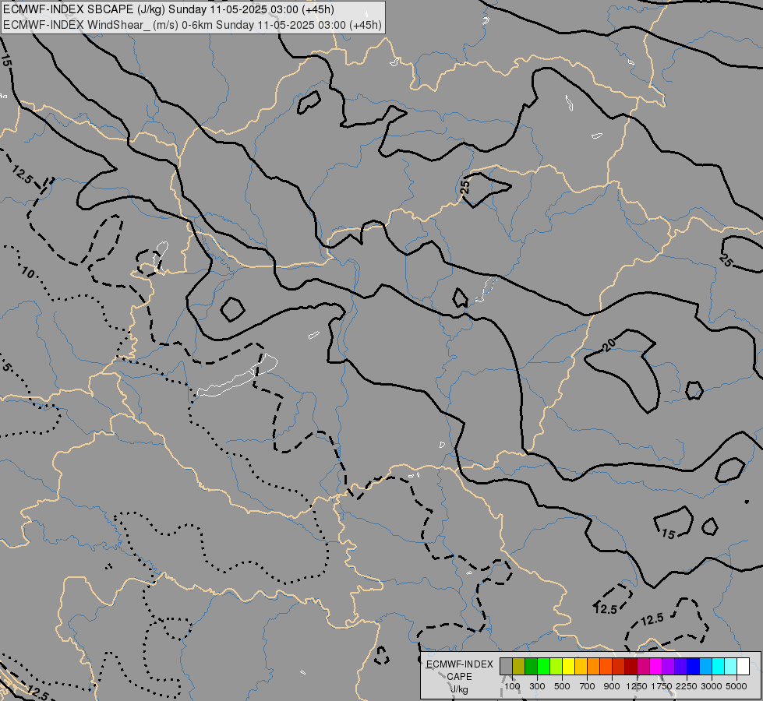Click the legend value 300

point(537,686)
